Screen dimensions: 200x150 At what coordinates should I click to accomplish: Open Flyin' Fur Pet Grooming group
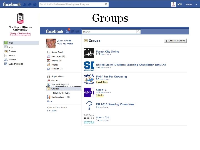click(x=111, y=77)
